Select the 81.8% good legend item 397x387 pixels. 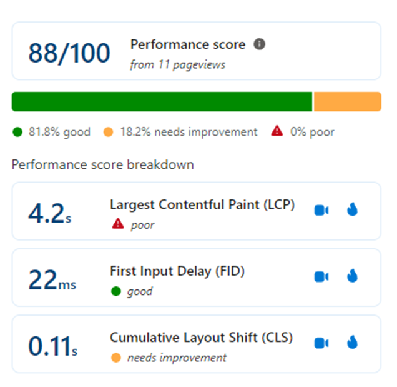pos(51,132)
